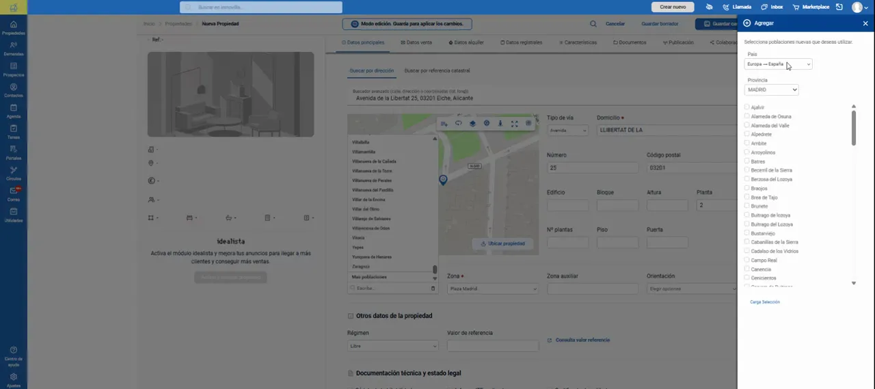The image size is (875, 389).
Task: Check the Ambite checkbox
Action: click(x=747, y=144)
